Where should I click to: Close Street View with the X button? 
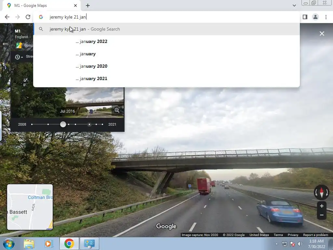(x=322, y=34)
